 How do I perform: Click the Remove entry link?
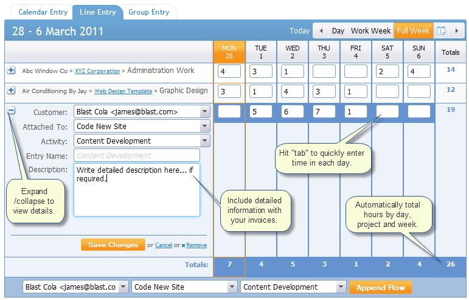196,245
